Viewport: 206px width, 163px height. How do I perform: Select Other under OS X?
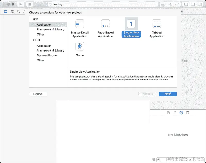coord(40,60)
